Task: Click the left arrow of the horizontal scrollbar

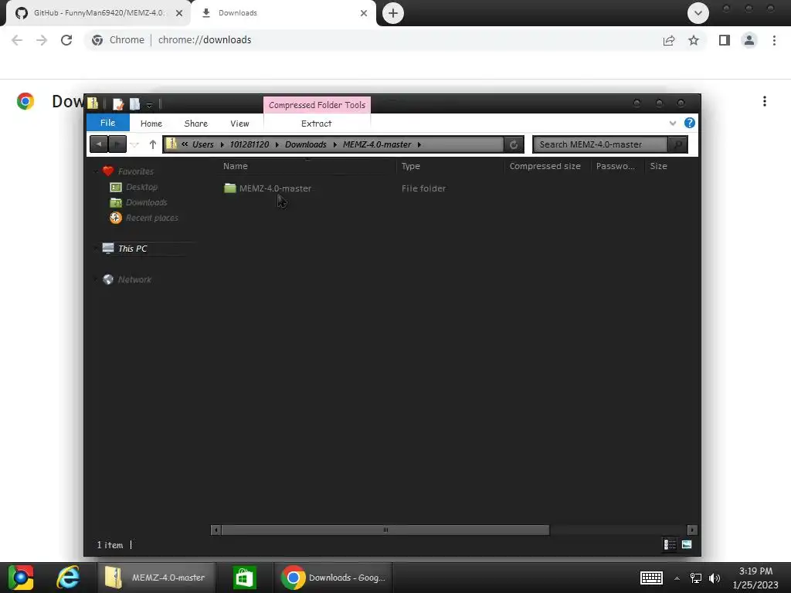Action: tap(216, 530)
